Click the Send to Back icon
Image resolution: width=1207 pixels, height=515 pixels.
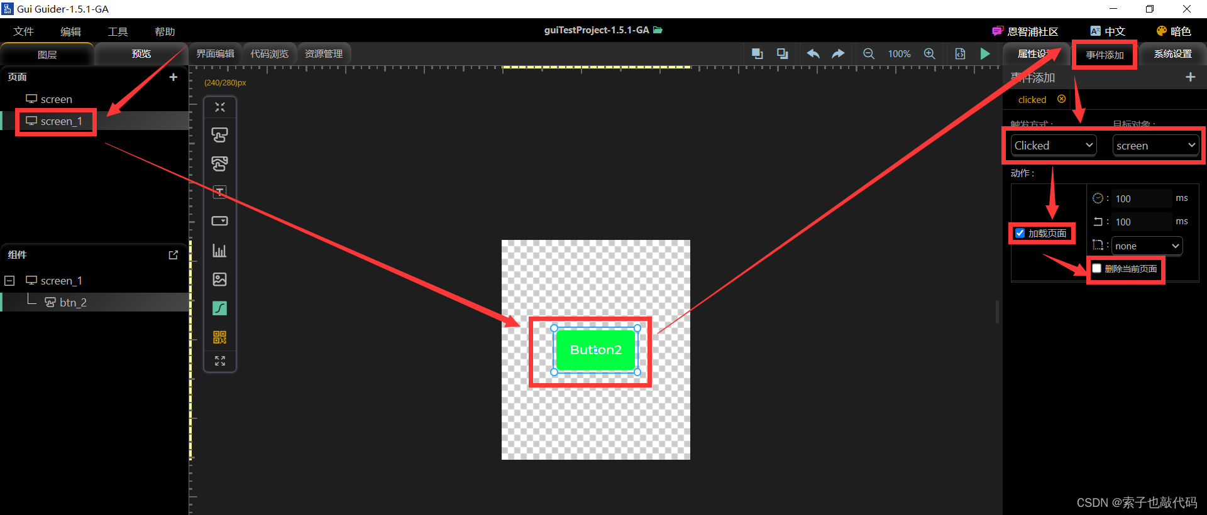click(783, 54)
